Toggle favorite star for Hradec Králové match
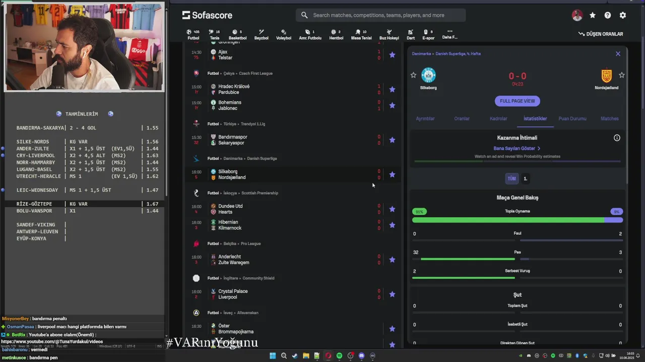This screenshot has height=362, width=645. tap(392, 89)
